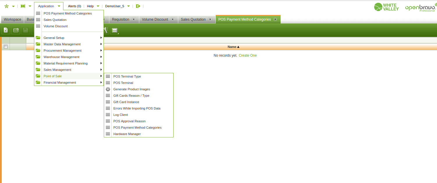Close the POS Payment Method Categories tab

275,19
